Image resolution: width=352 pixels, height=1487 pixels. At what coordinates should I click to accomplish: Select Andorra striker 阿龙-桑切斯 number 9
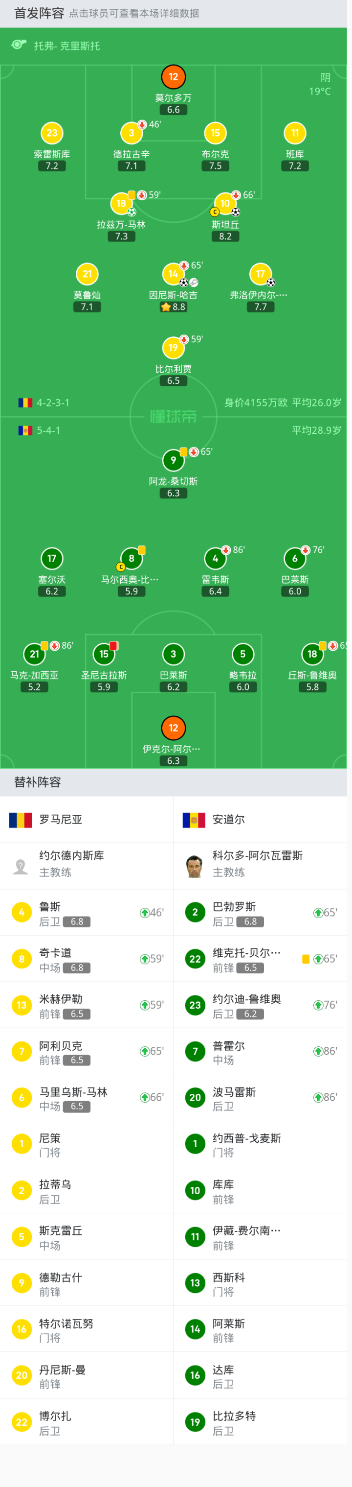(174, 460)
